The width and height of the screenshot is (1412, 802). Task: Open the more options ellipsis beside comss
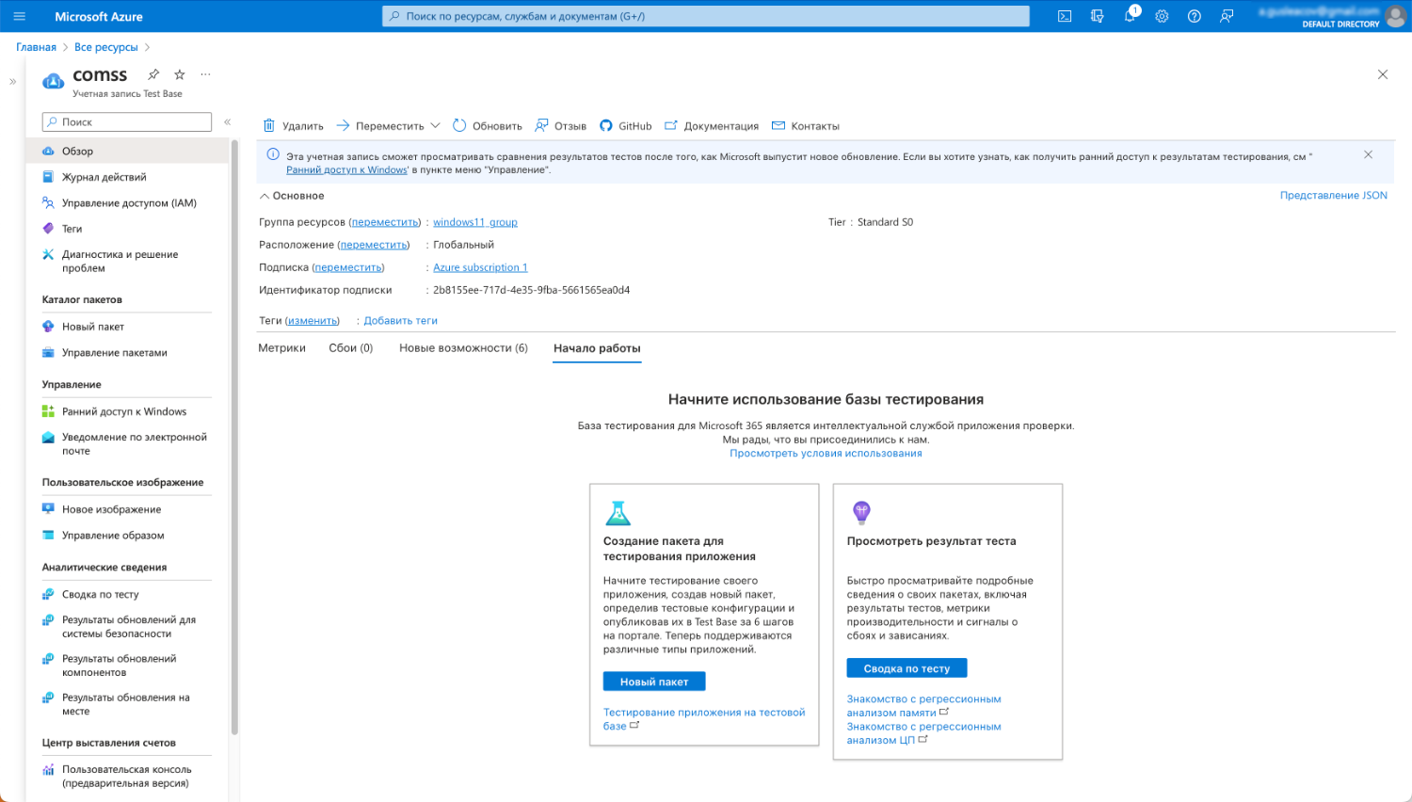click(205, 74)
